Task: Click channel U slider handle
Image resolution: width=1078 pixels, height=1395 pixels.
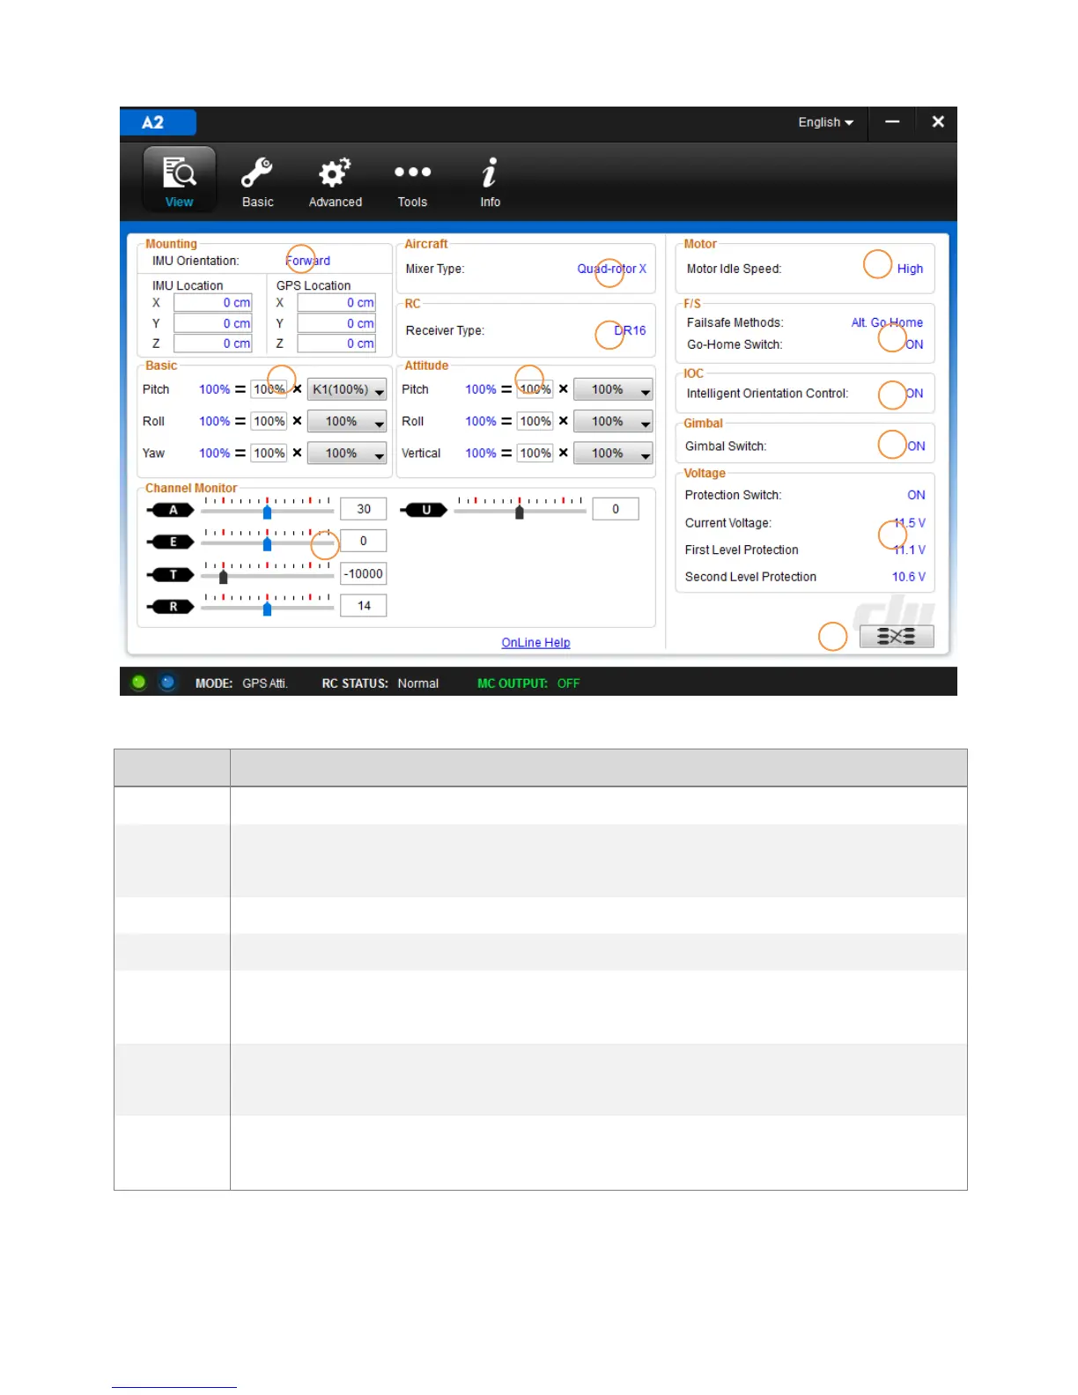Action: pyautogui.click(x=520, y=512)
